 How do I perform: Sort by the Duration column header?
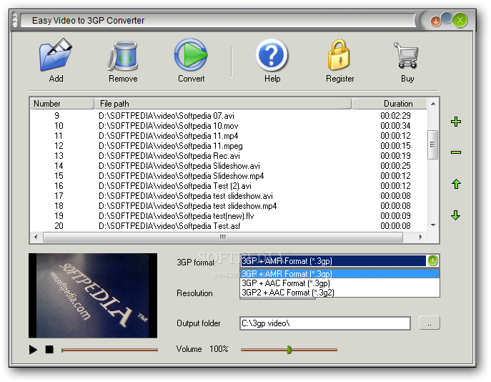(x=390, y=104)
